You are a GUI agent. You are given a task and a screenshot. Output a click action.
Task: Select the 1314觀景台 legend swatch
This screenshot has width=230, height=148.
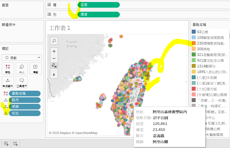tap(194, 66)
